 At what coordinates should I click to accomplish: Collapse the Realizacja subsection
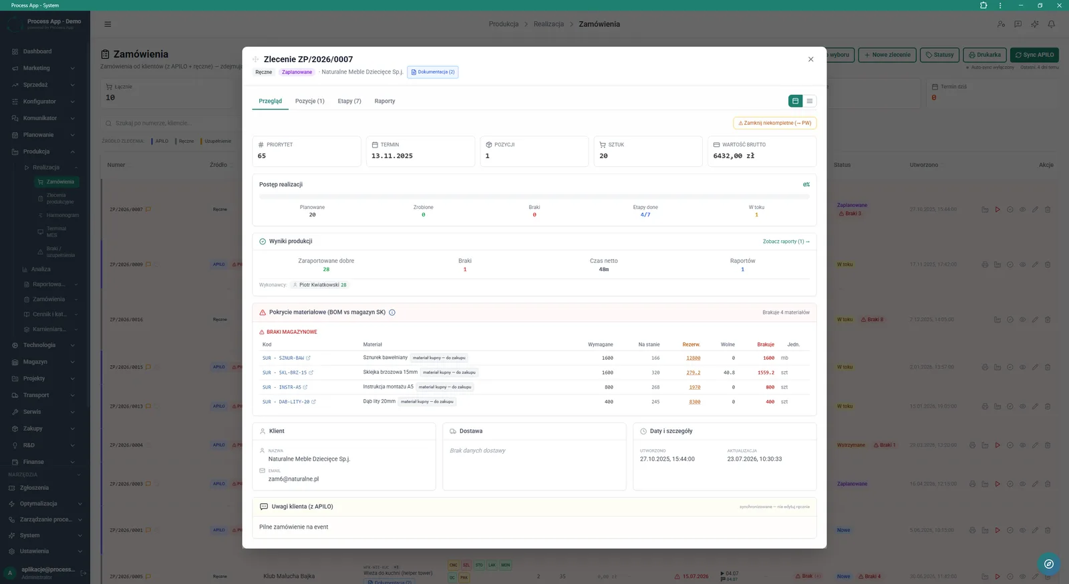pyautogui.click(x=51, y=168)
